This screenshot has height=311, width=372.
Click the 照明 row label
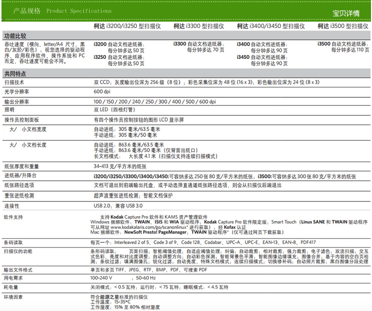9,110
